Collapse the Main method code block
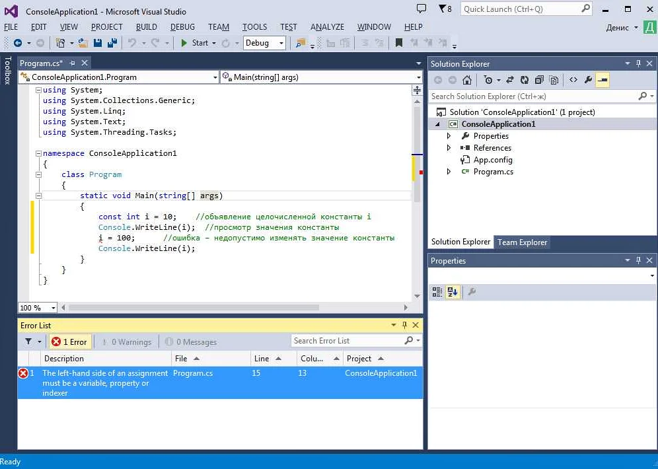This screenshot has height=469, width=658. tap(38, 196)
